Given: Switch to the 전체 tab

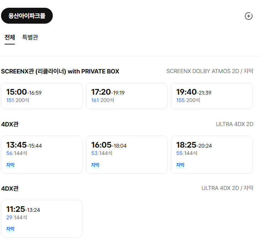Looking at the screenshot, I should coord(10,37).
